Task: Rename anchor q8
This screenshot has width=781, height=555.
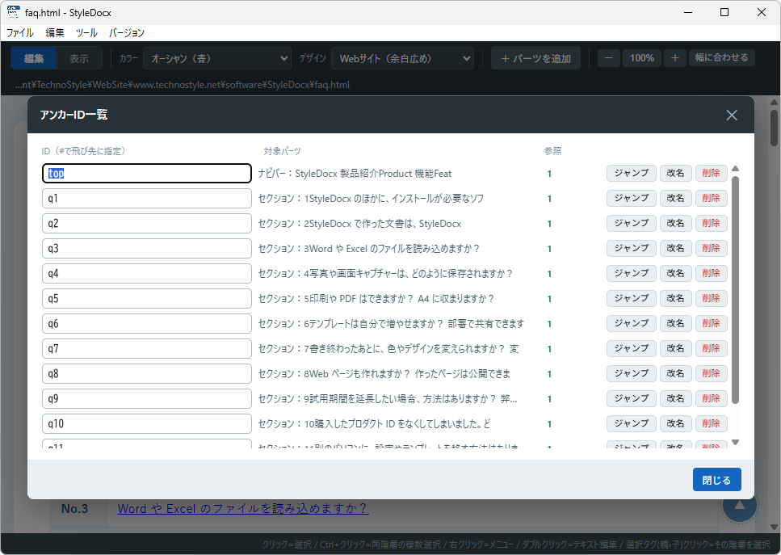Action: [x=675, y=373]
